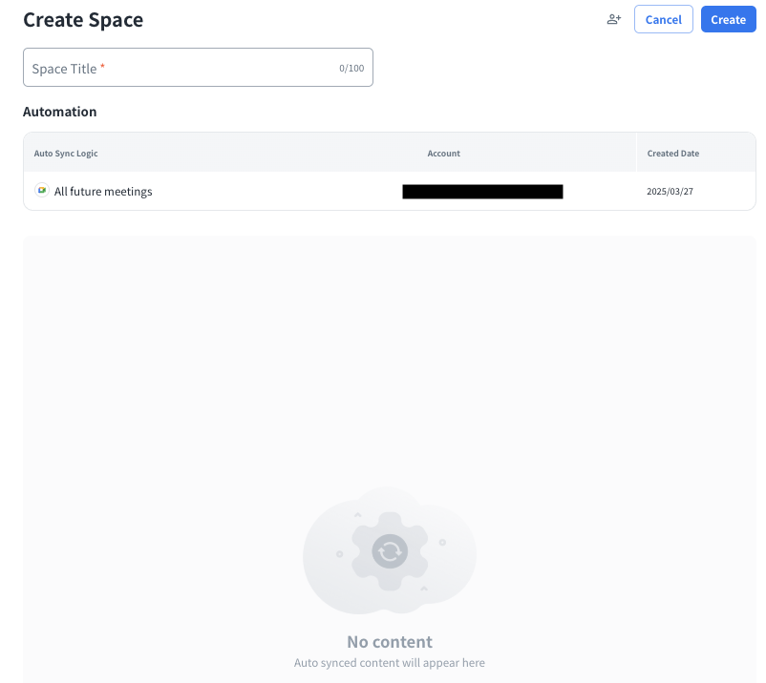Click the Create Space page title
Screen dimensions: 766x683
click(83, 20)
